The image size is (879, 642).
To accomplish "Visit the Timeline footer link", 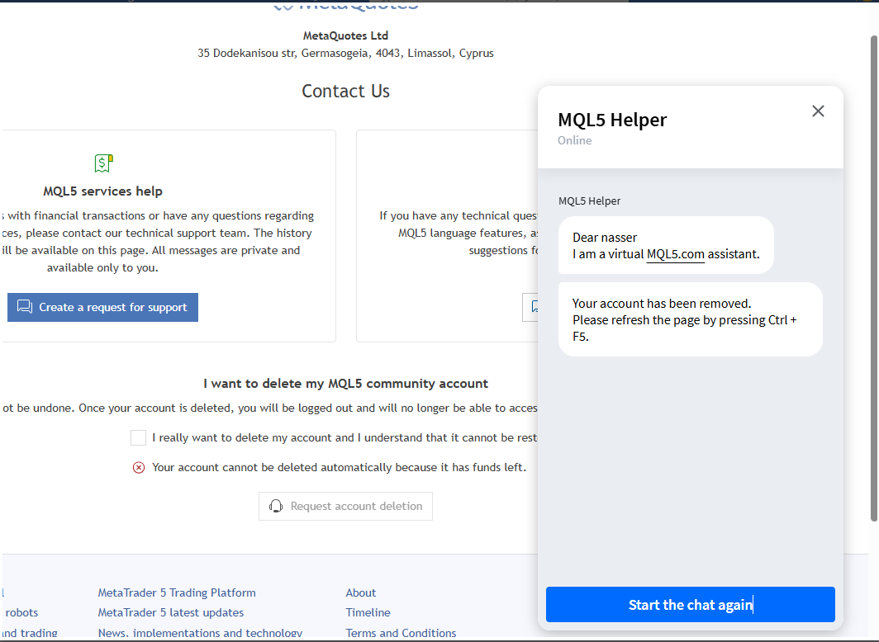I will click(x=368, y=612).
